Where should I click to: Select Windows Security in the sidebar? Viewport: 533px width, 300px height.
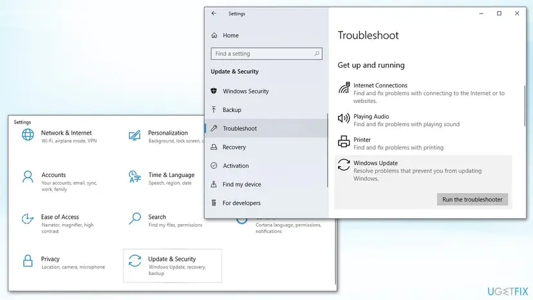tap(266, 91)
